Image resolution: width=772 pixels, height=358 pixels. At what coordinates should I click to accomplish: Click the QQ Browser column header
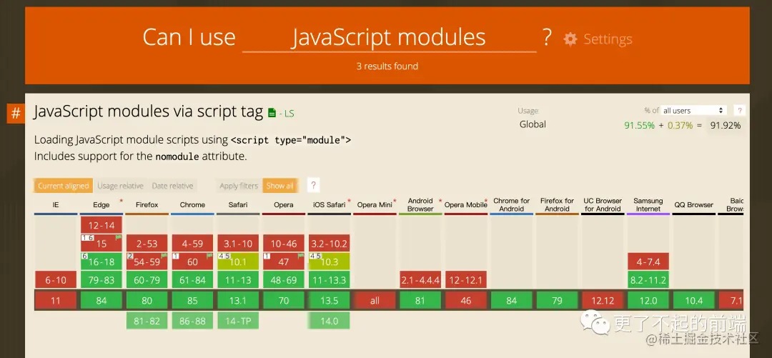(693, 205)
